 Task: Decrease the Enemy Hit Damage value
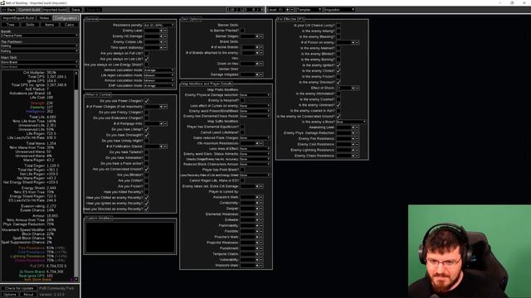165,36
